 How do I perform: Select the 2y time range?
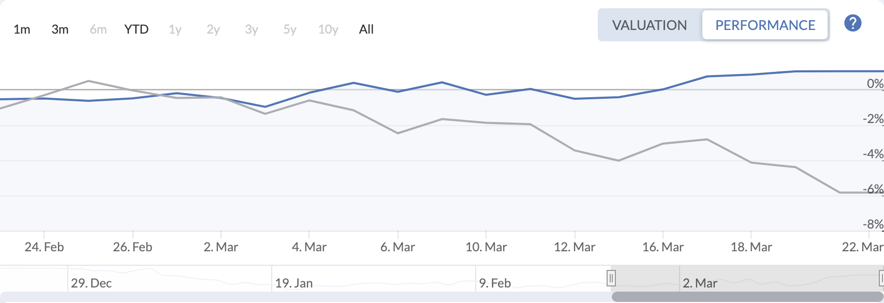click(212, 29)
